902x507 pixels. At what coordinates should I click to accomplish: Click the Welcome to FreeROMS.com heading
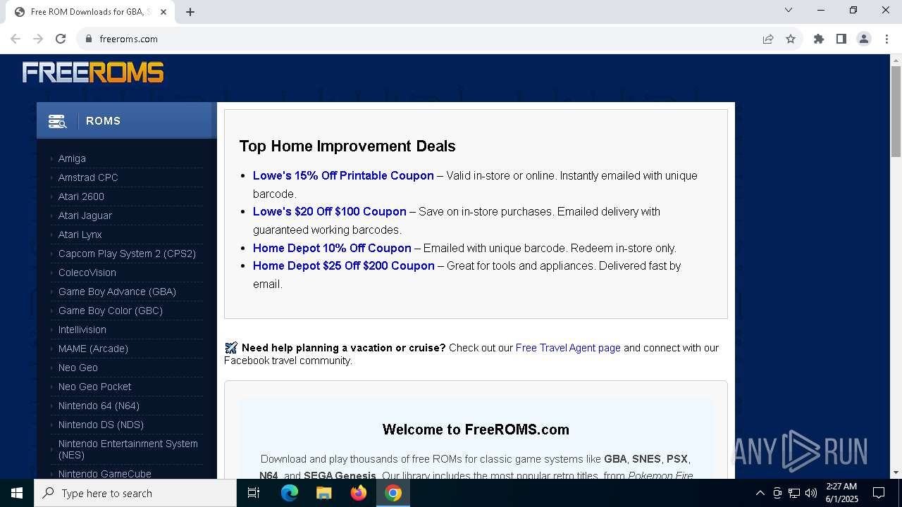pyautogui.click(x=476, y=430)
